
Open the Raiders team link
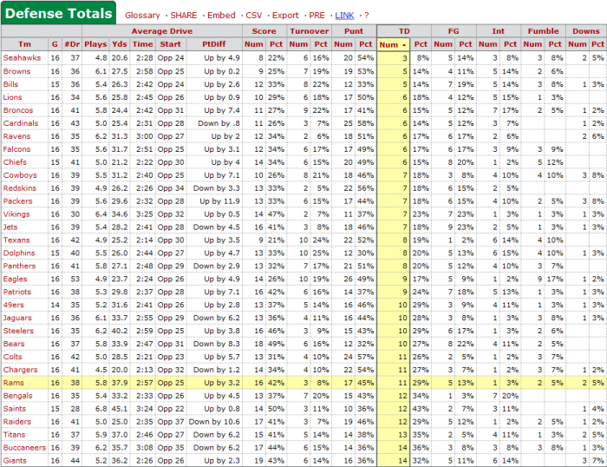(x=16, y=422)
